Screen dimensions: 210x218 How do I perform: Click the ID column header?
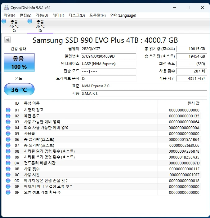tap(17, 103)
